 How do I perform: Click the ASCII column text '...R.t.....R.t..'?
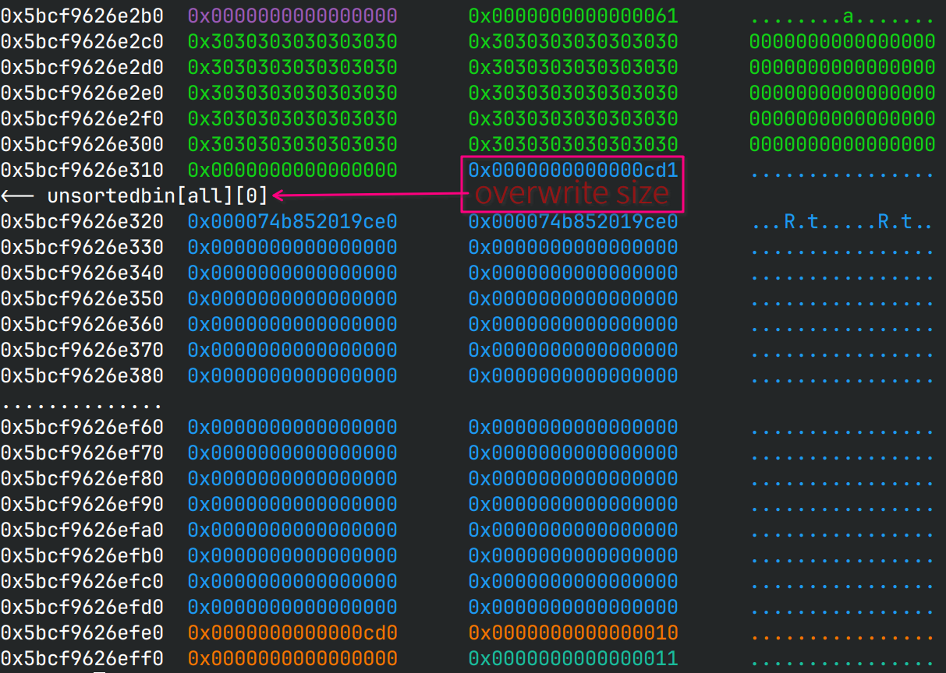[842, 222]
